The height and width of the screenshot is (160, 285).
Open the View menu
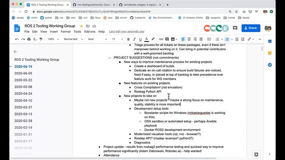click(x=44, y=32)
